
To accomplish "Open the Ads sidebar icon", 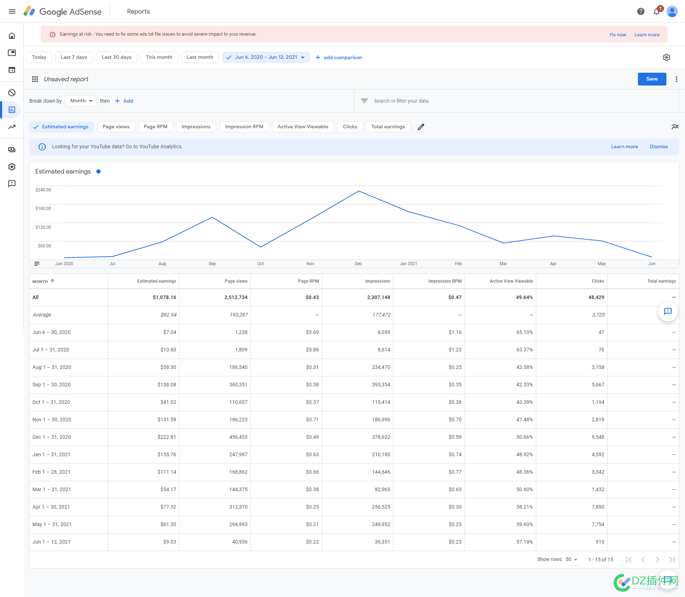I will 12,53.
